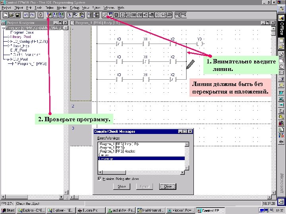Click the messages list scroll down arrow
Image resolution: width=286 pixels, height=214 pixels.
tap(187, 168)
